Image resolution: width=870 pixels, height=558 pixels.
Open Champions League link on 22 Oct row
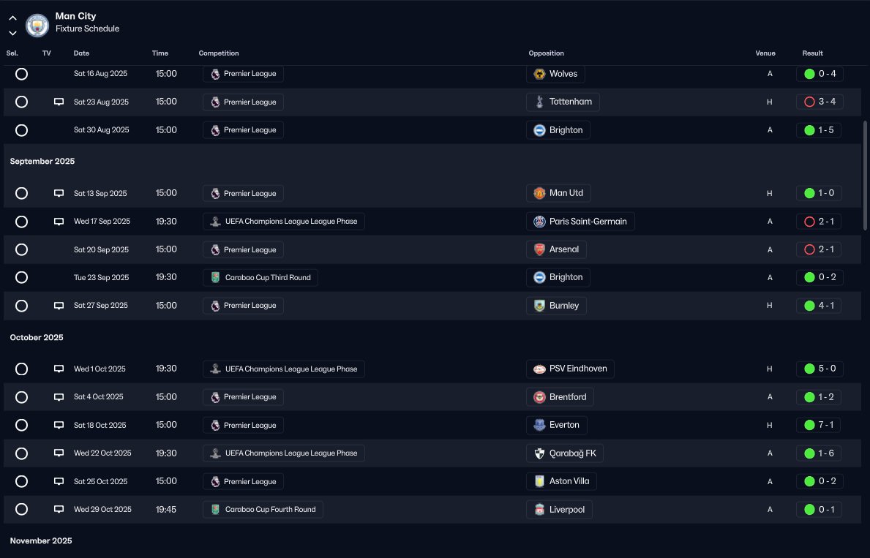[x=283, y=453]
